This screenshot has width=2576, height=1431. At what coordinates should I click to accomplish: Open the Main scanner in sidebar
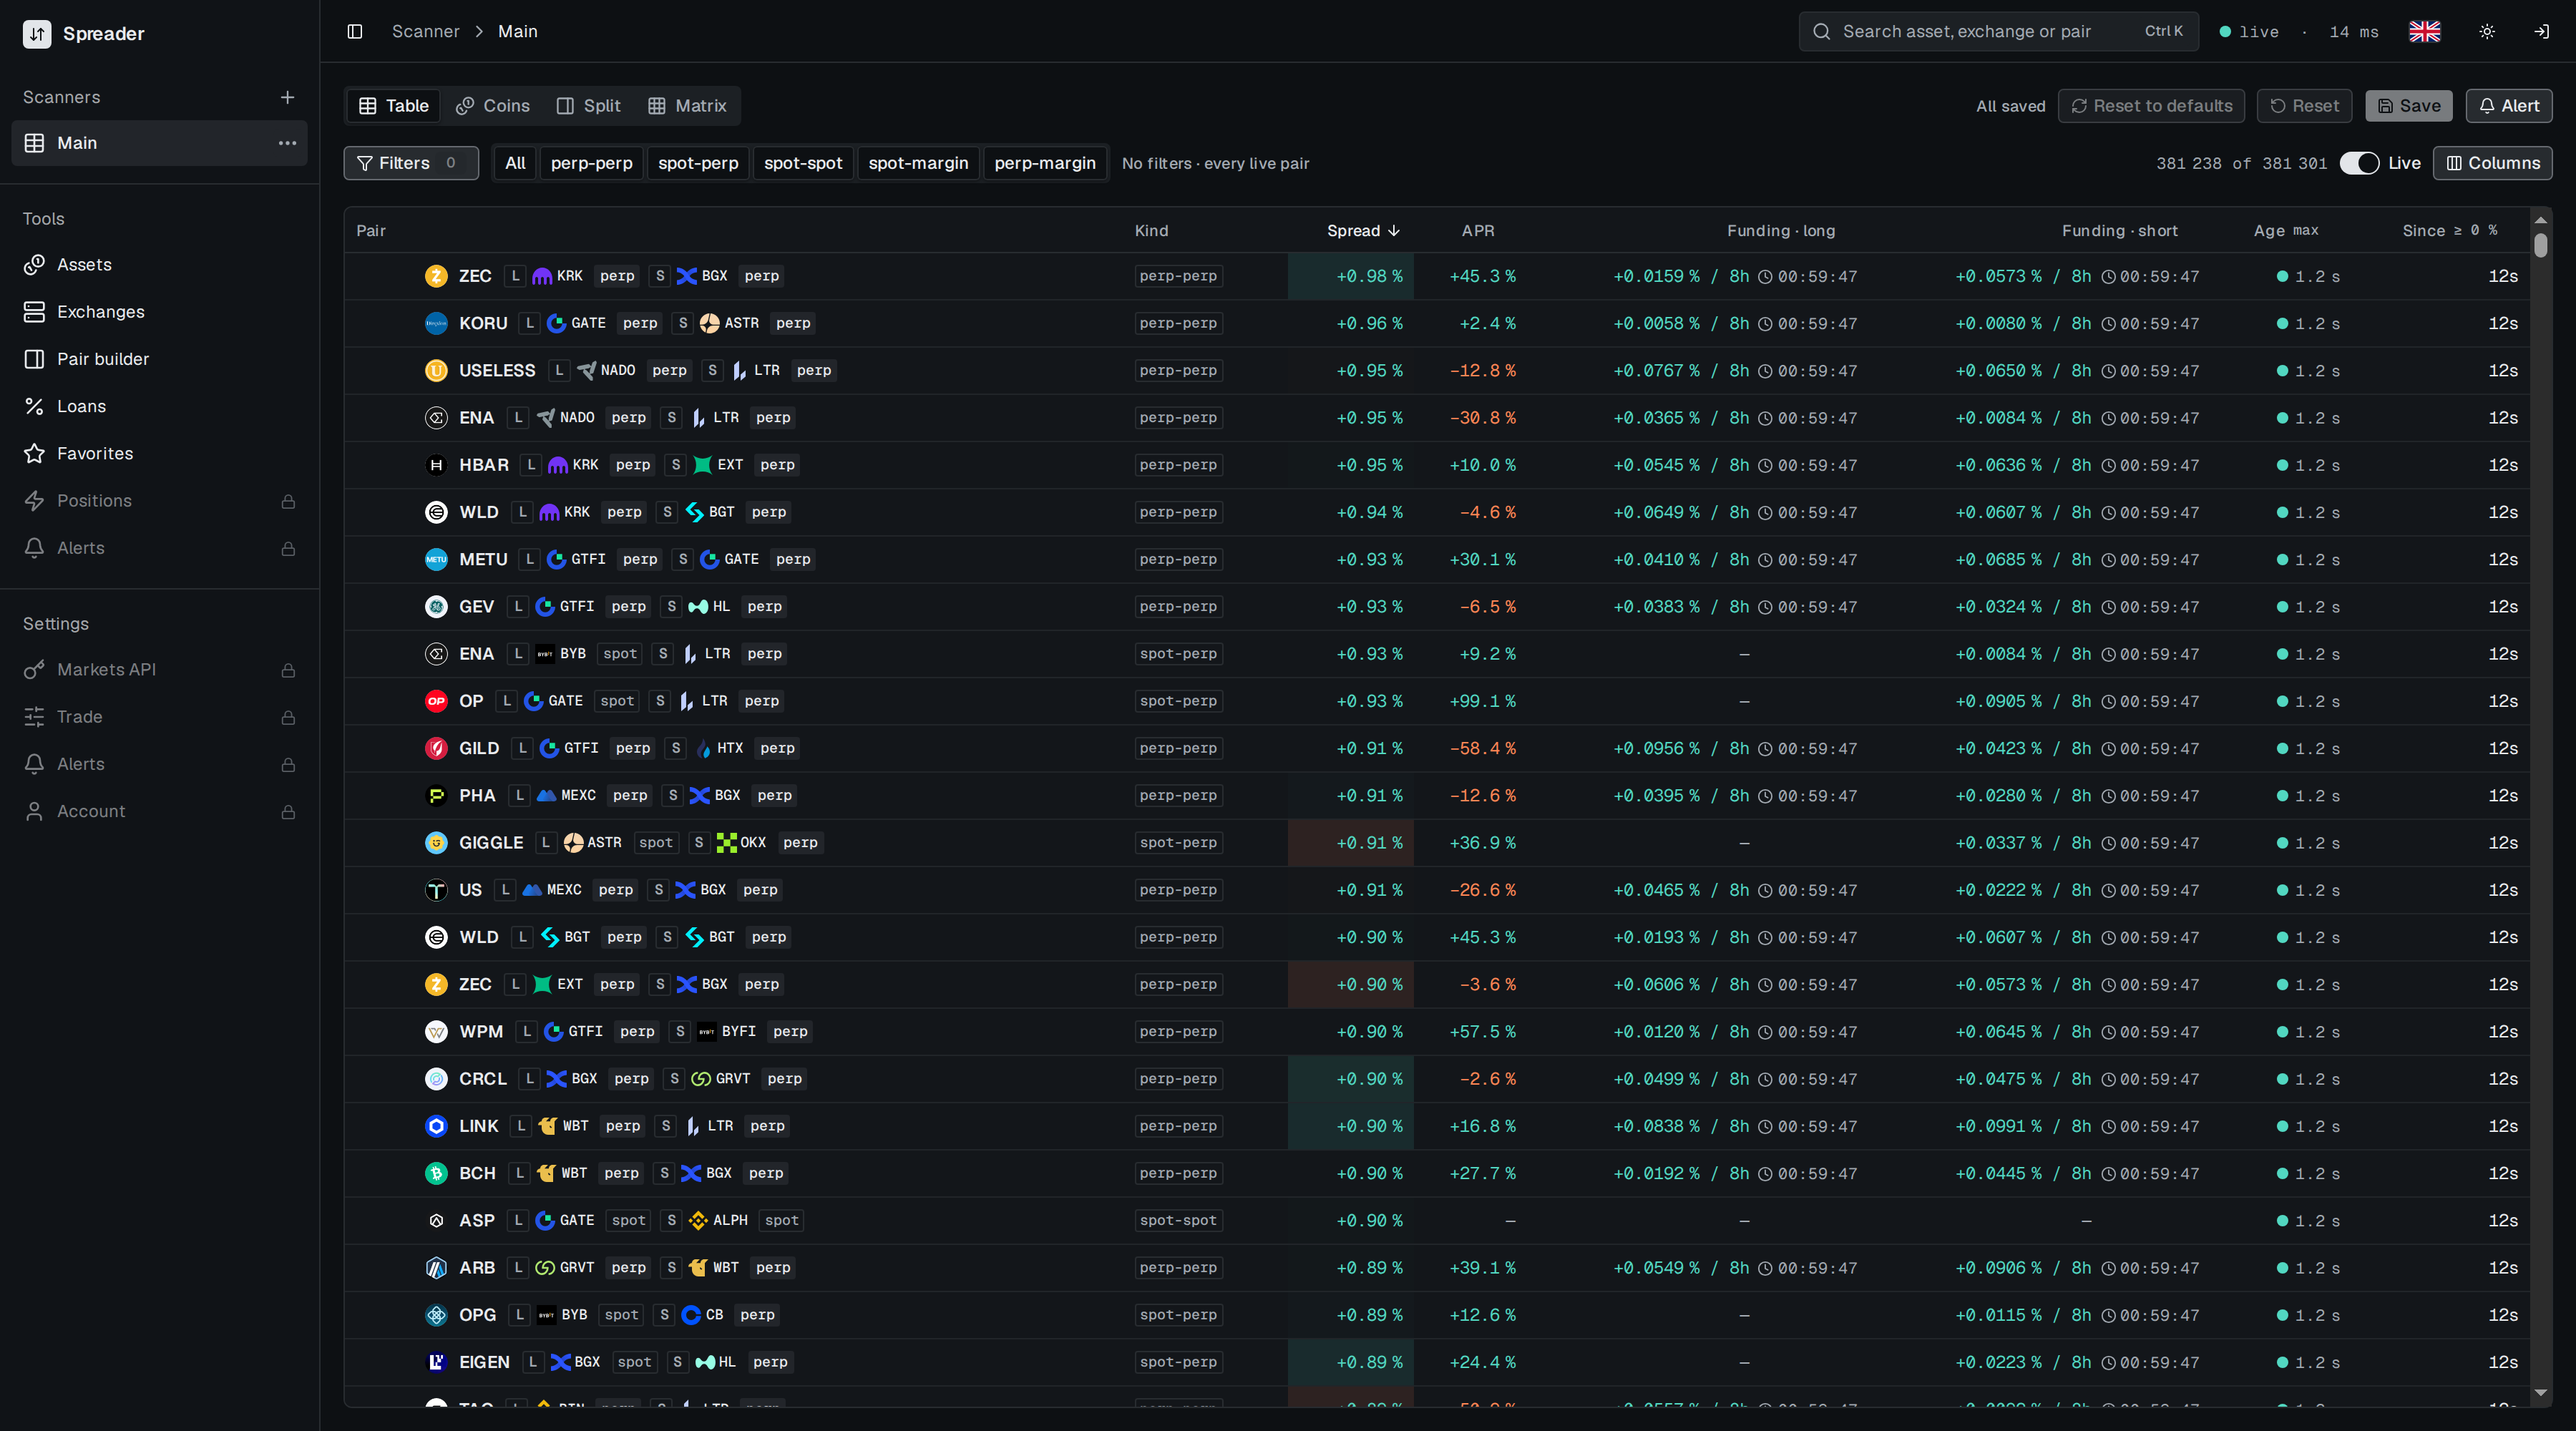click(x=159, y=143)
